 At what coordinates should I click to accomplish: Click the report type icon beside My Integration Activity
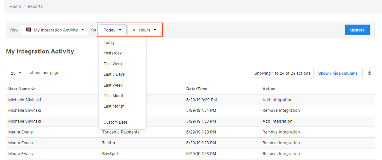pos(28,30)
